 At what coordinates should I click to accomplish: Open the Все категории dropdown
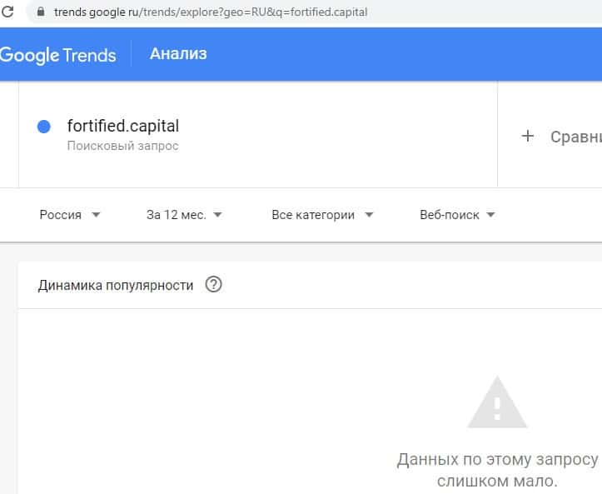click(322, 215)
